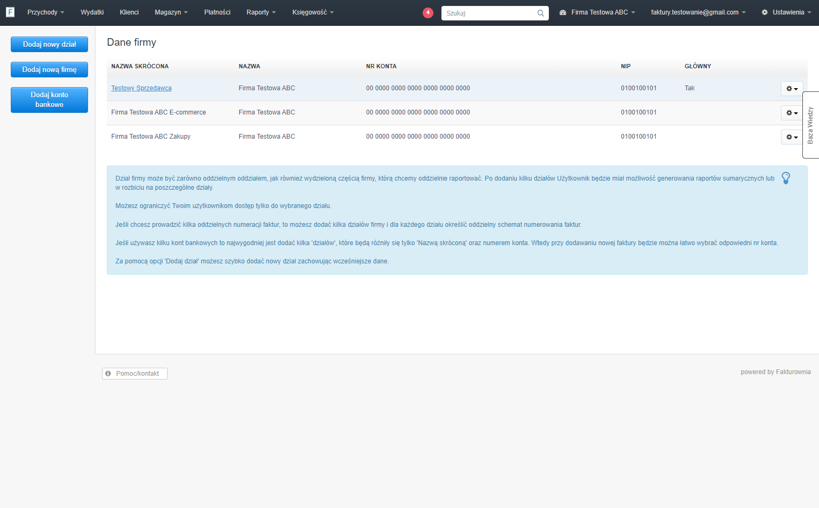Open the Klienci menu item

click(x=129, y=12)
